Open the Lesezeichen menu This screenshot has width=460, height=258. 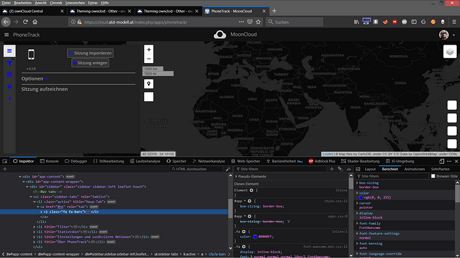75,3
